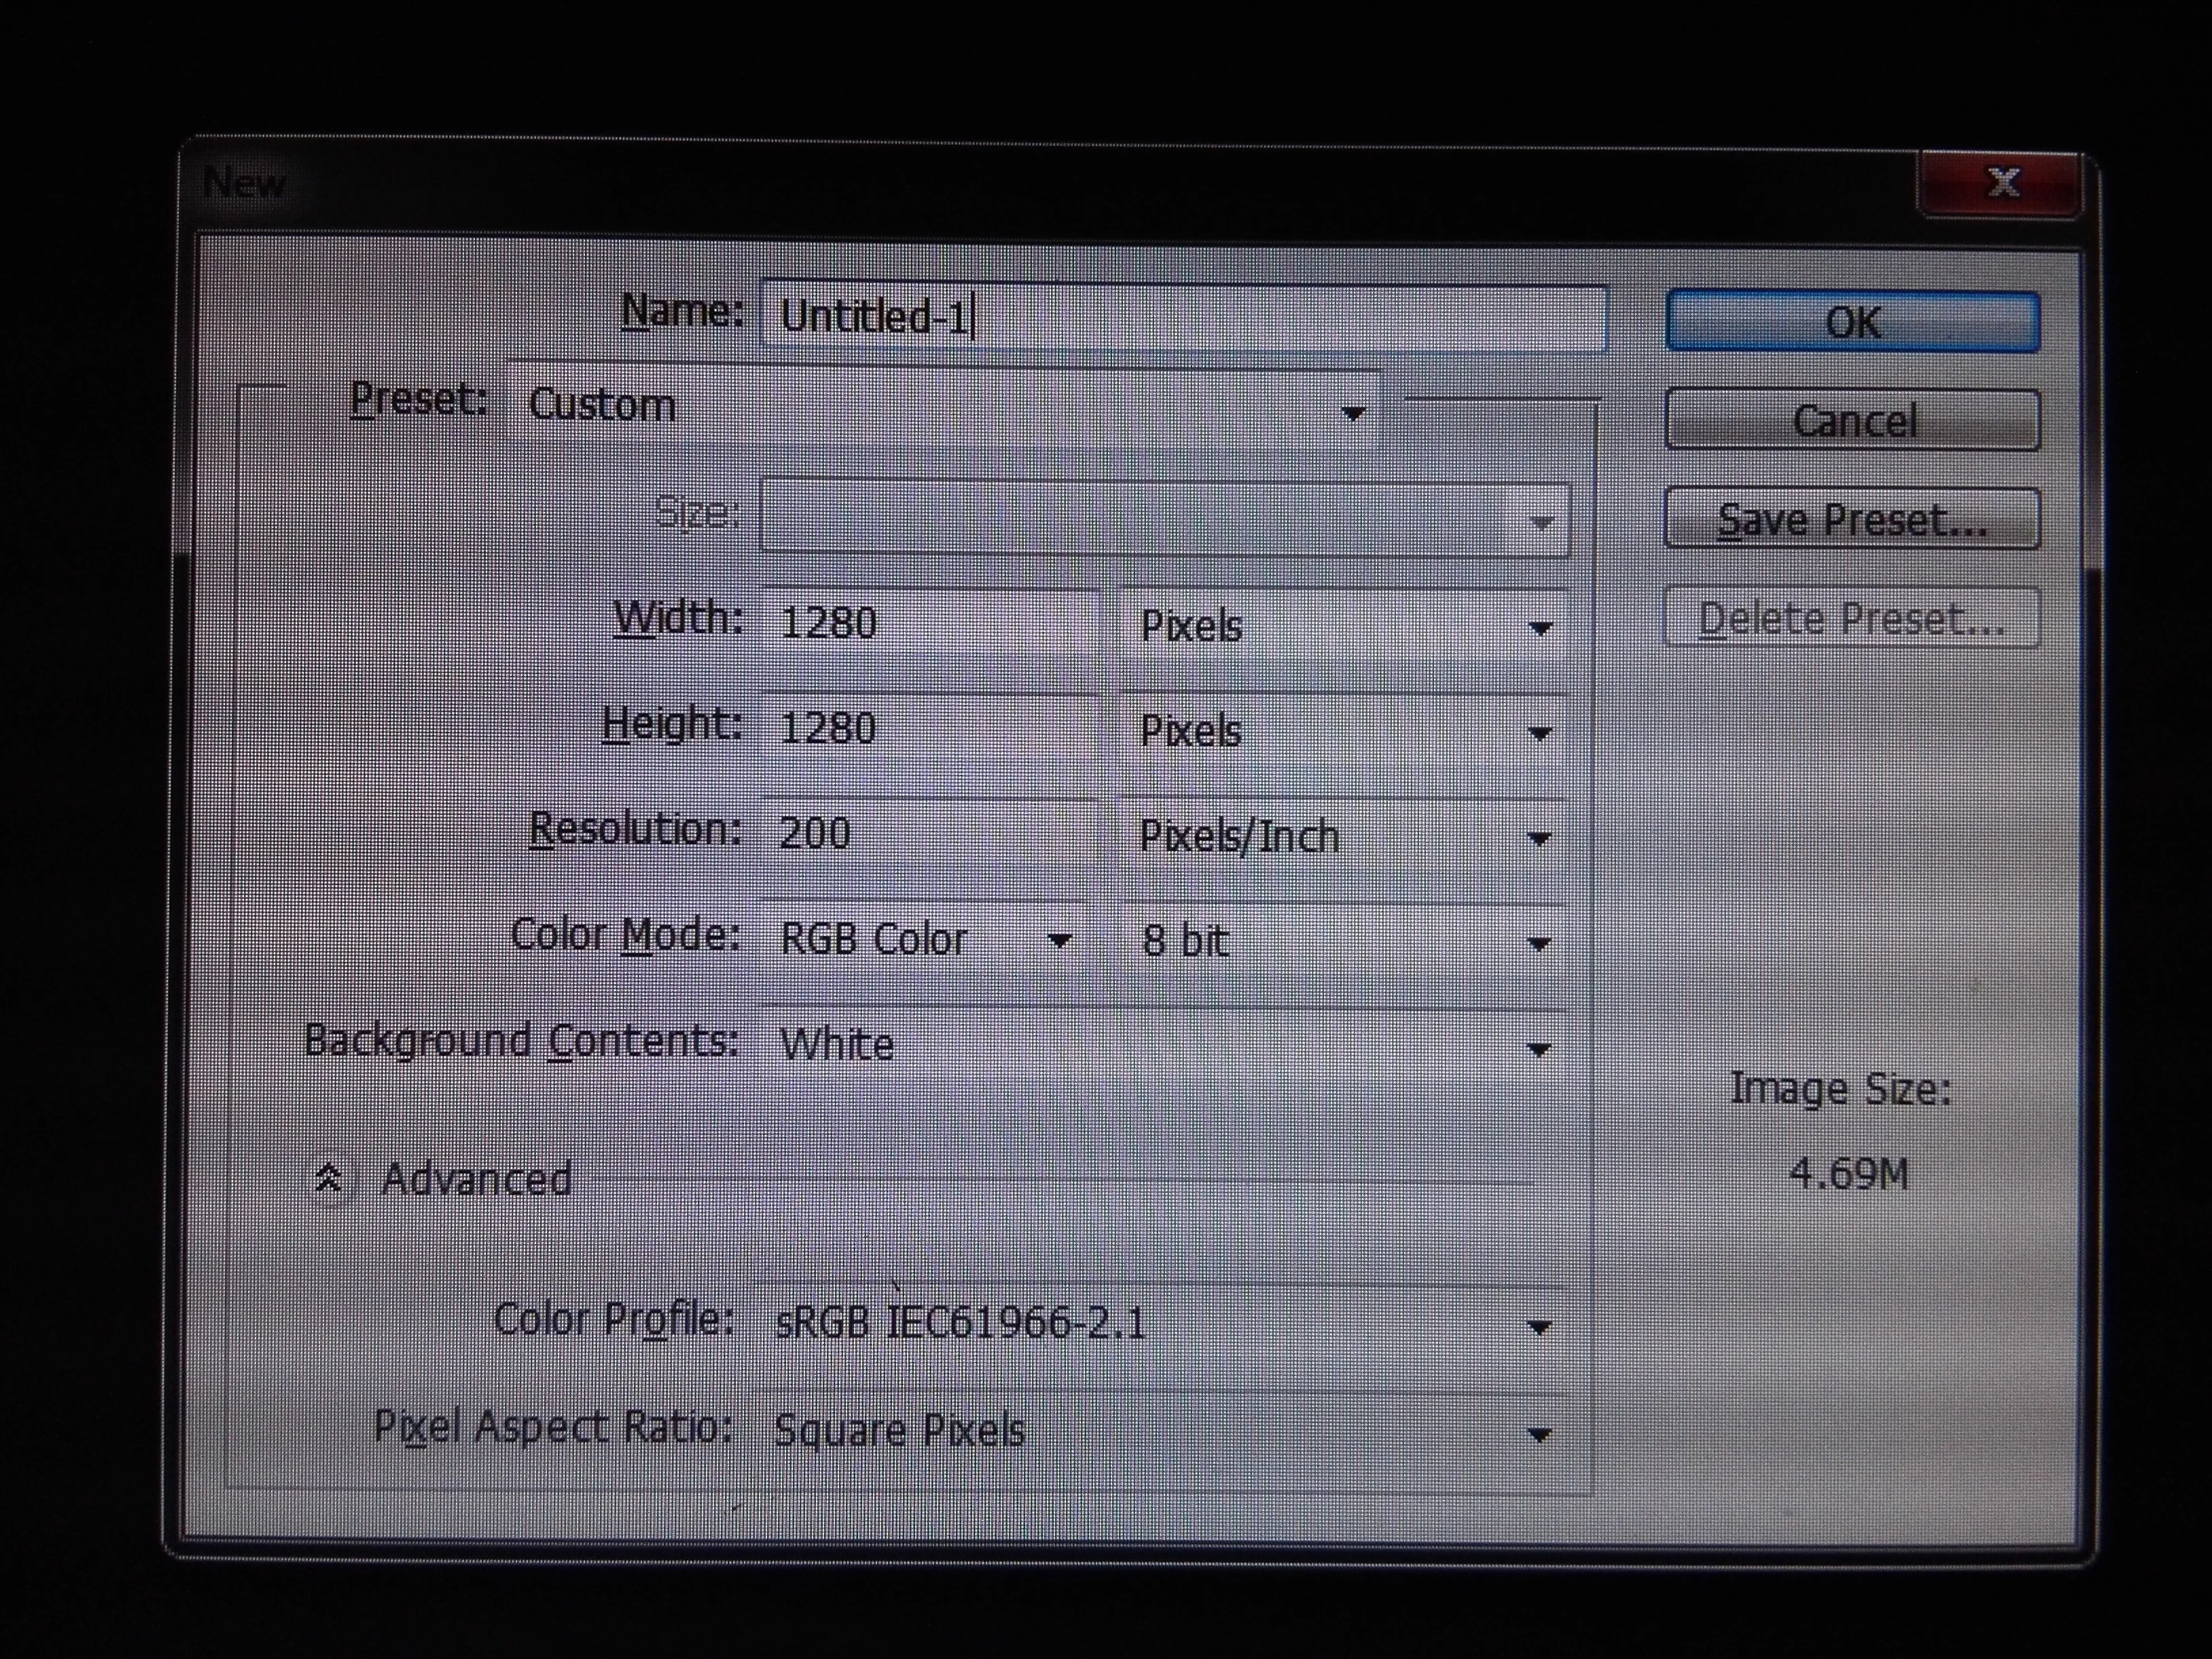This screenshot has height=1659, width=2212.
Task: Open the Width units dropdown
Action: (x=1345, y=627)
